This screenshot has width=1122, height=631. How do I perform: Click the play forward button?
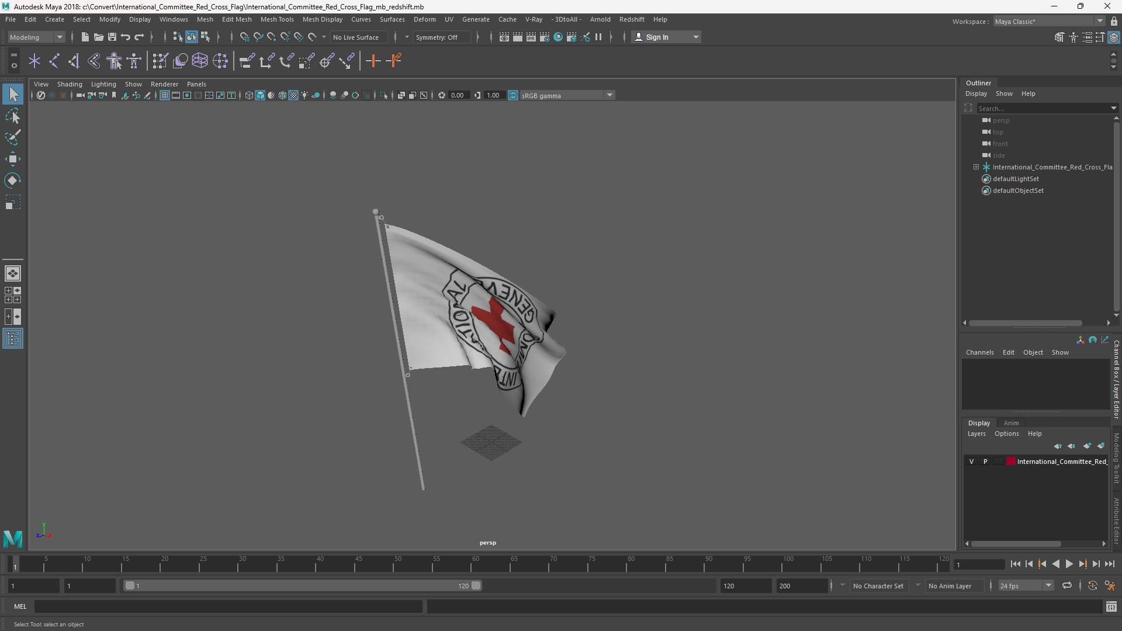(1069, 564)
